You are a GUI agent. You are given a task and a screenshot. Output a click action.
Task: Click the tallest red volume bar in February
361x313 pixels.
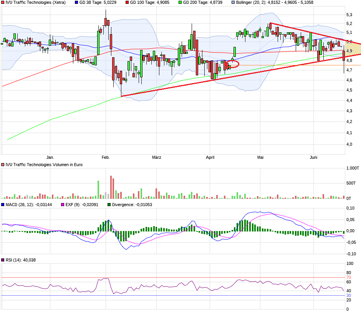111,187
